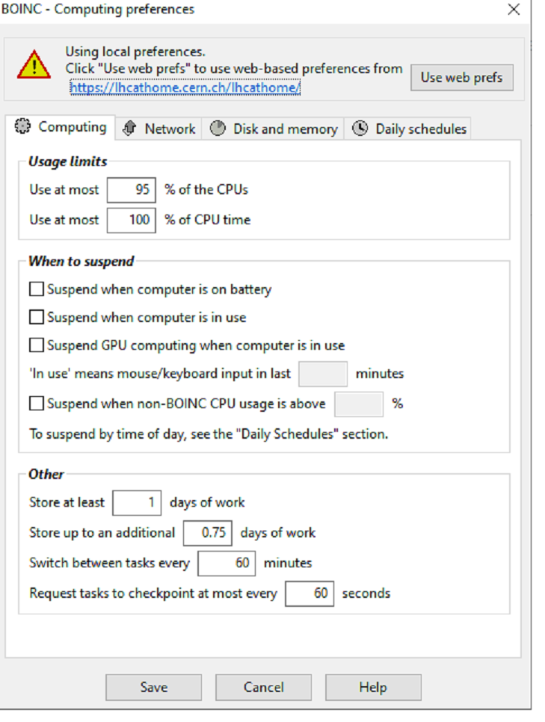Click the Switch between tasks minutes field
This screenshot has width=545, height=722.
point(227,563)
